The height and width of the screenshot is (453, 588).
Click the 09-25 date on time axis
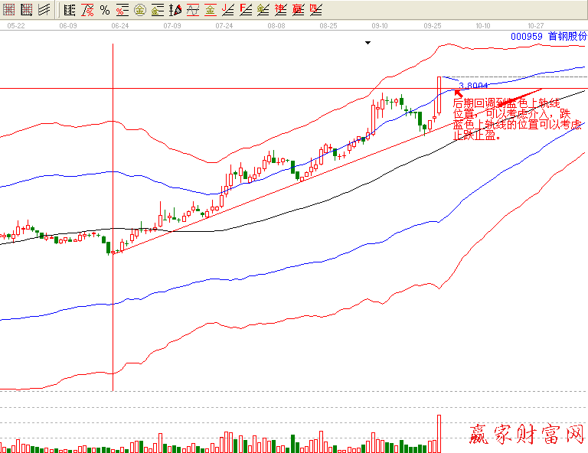(432, 25)
